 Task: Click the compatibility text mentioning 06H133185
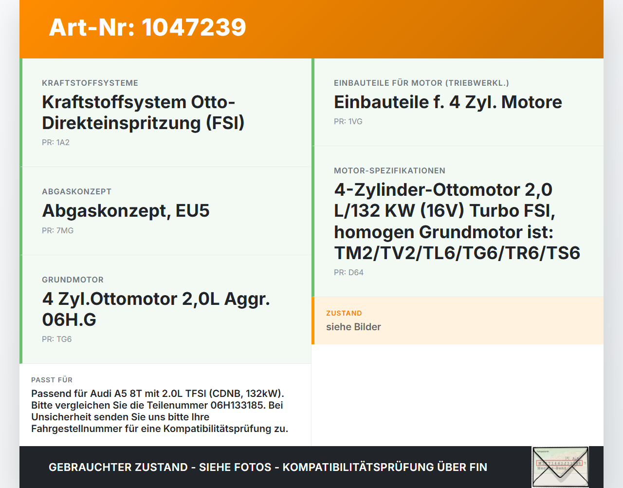(160, 411)
